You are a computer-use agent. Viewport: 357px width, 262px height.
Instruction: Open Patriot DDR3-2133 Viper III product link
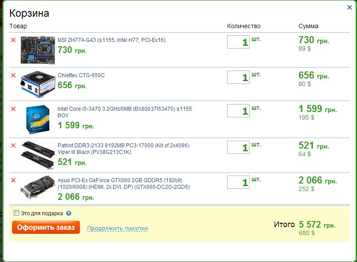123,146
